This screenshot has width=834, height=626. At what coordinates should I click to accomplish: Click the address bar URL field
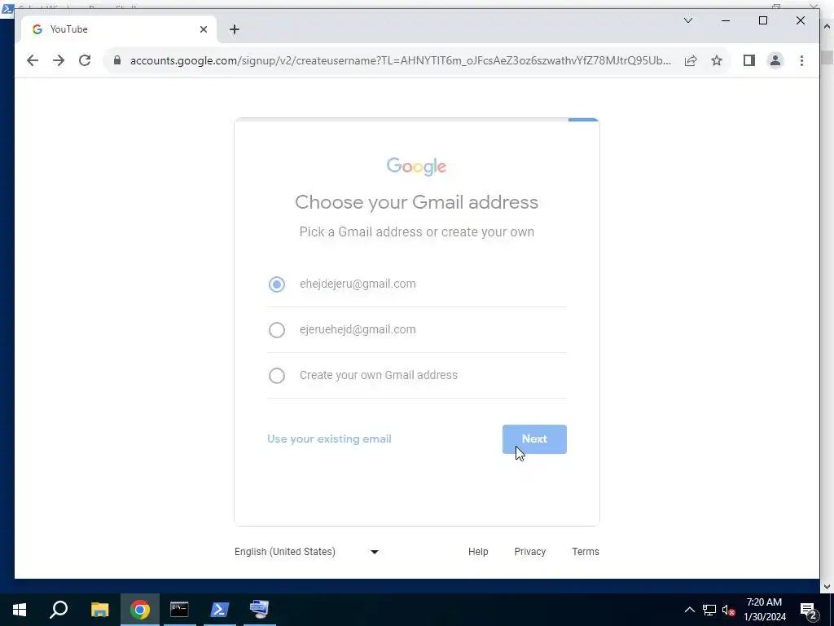(x=400, y=60)
